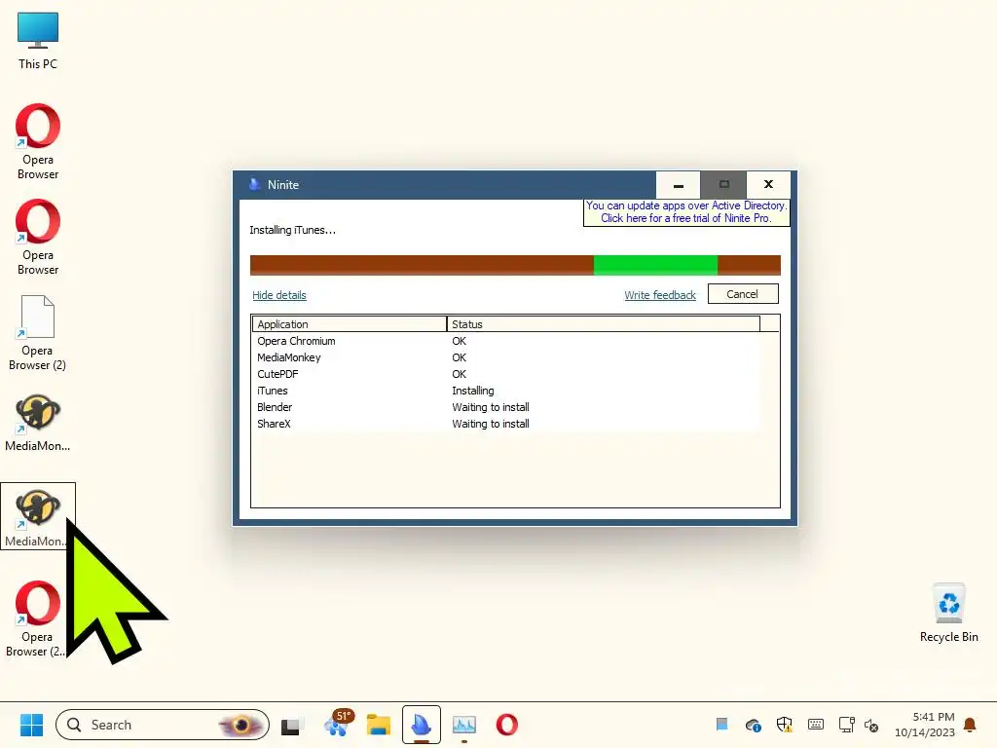The width and height of the screenshot is (997, 748).
Task: Click the Status column header
Action: (603, 324)
